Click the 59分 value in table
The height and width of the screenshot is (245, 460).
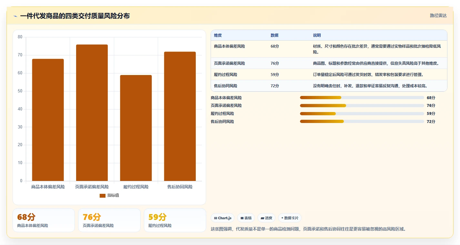[275, 75]
